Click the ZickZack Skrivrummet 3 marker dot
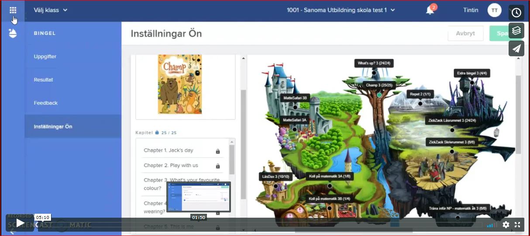Image resolution: width=530 pixels, height=236 pixels. pyautogui.click(x=452, y=152)
